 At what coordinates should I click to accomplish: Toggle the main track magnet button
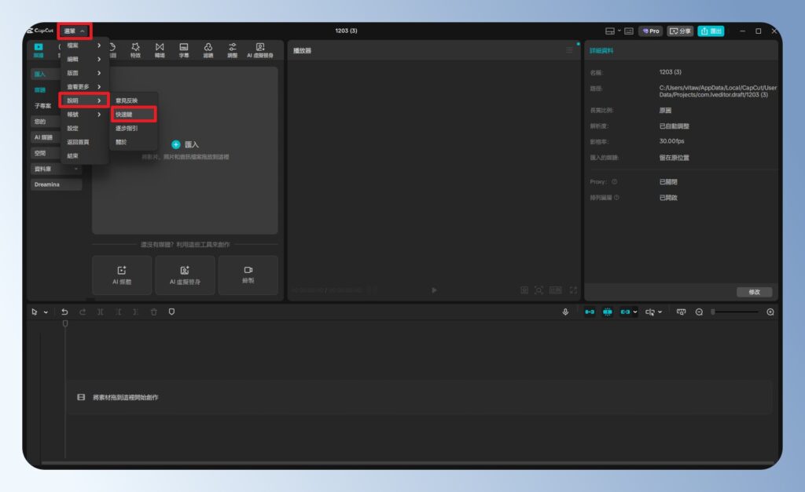click(x=589, y=312)
